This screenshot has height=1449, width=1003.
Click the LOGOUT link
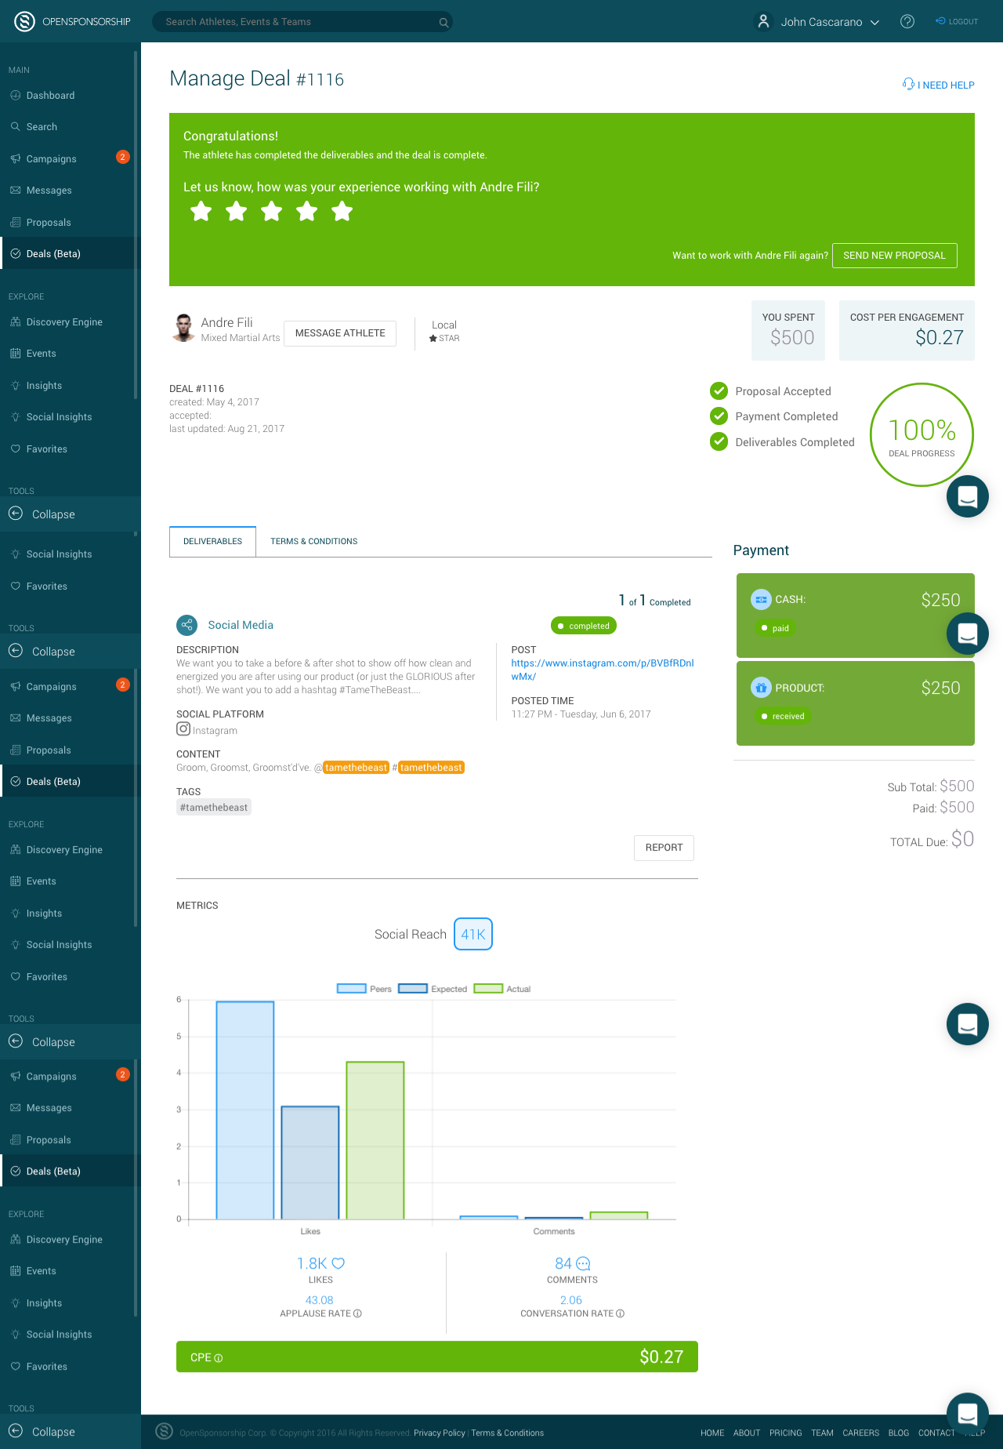coord(957,22)
